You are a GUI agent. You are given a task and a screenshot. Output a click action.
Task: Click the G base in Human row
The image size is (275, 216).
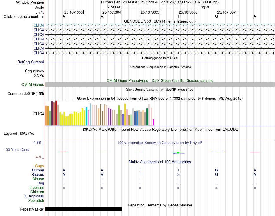(x=217, y=170)
